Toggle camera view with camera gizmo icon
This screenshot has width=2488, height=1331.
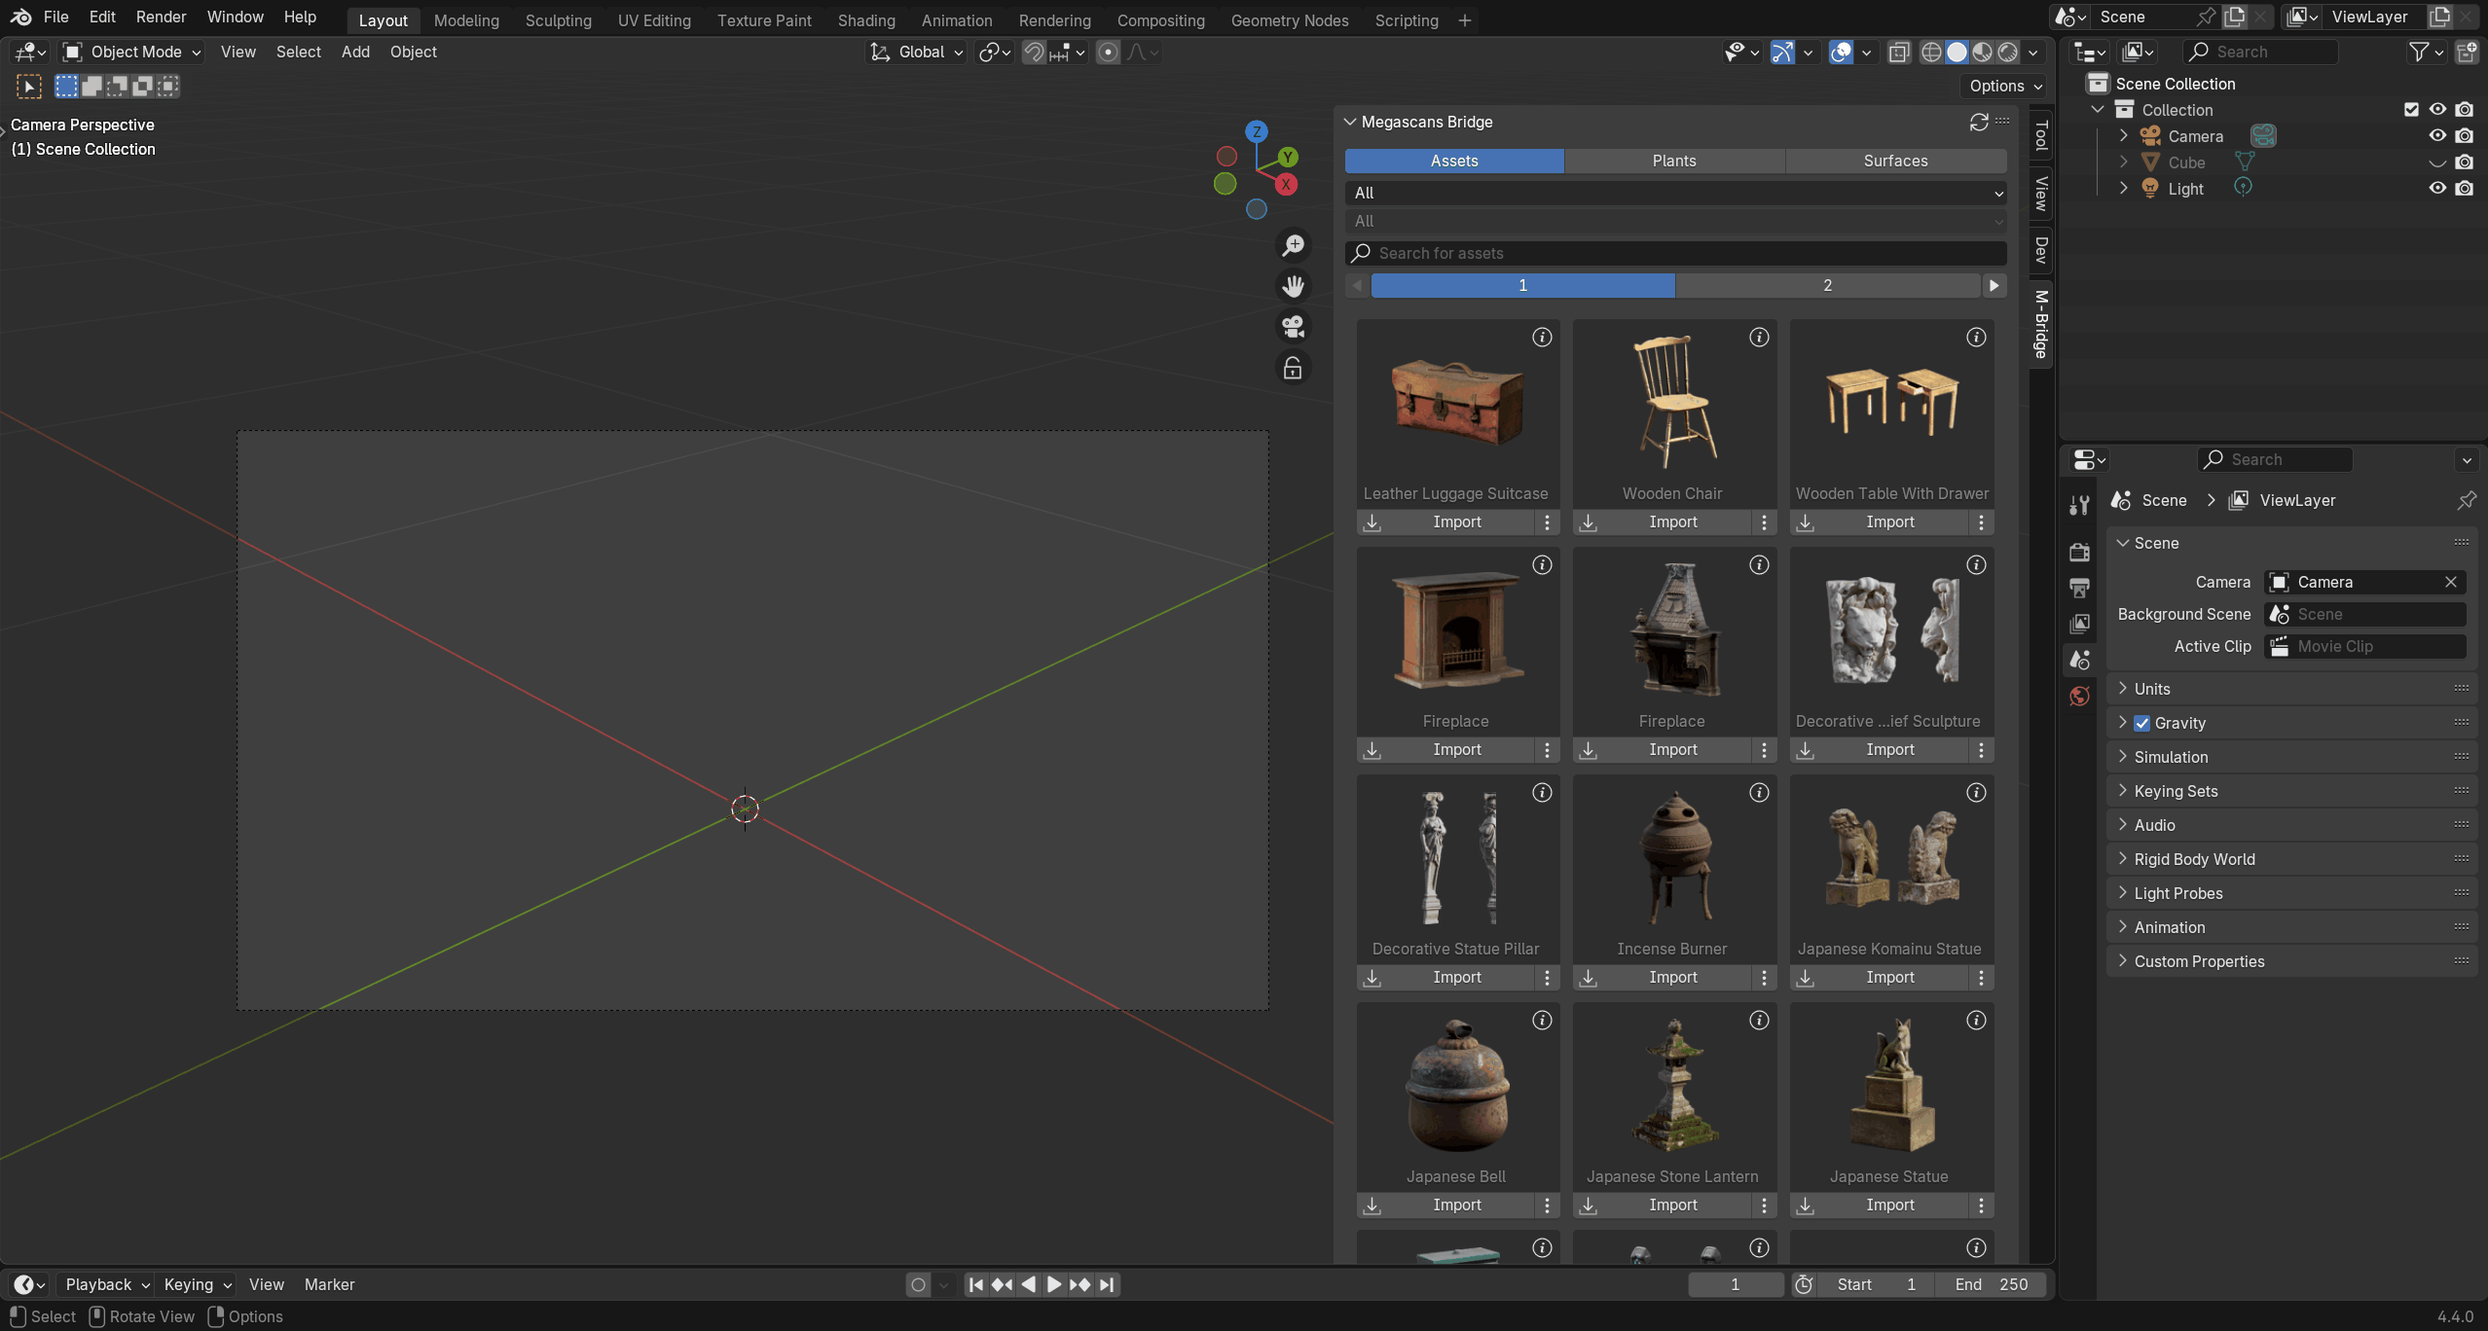(x=1293, y=327)
